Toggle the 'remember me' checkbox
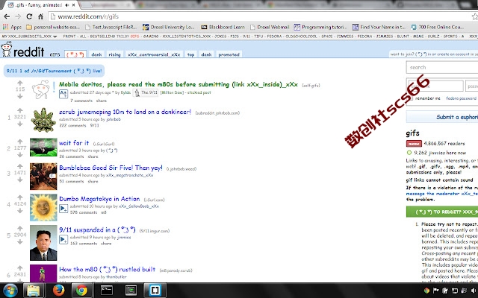Viewport: 478px width, 298px height. tap(411, 98)
